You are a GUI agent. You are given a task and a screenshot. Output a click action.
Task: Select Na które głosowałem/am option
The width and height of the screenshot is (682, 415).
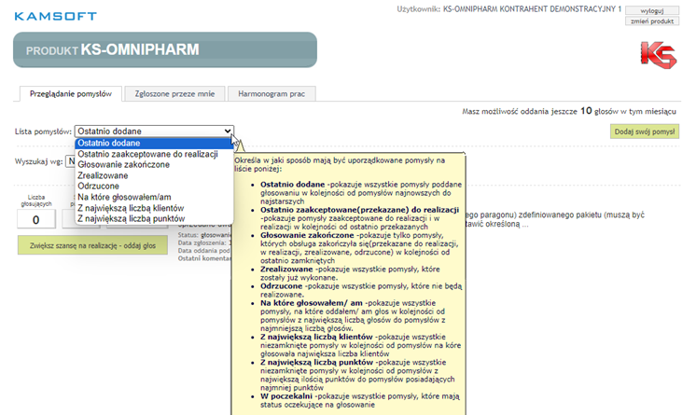pos(154,197)
